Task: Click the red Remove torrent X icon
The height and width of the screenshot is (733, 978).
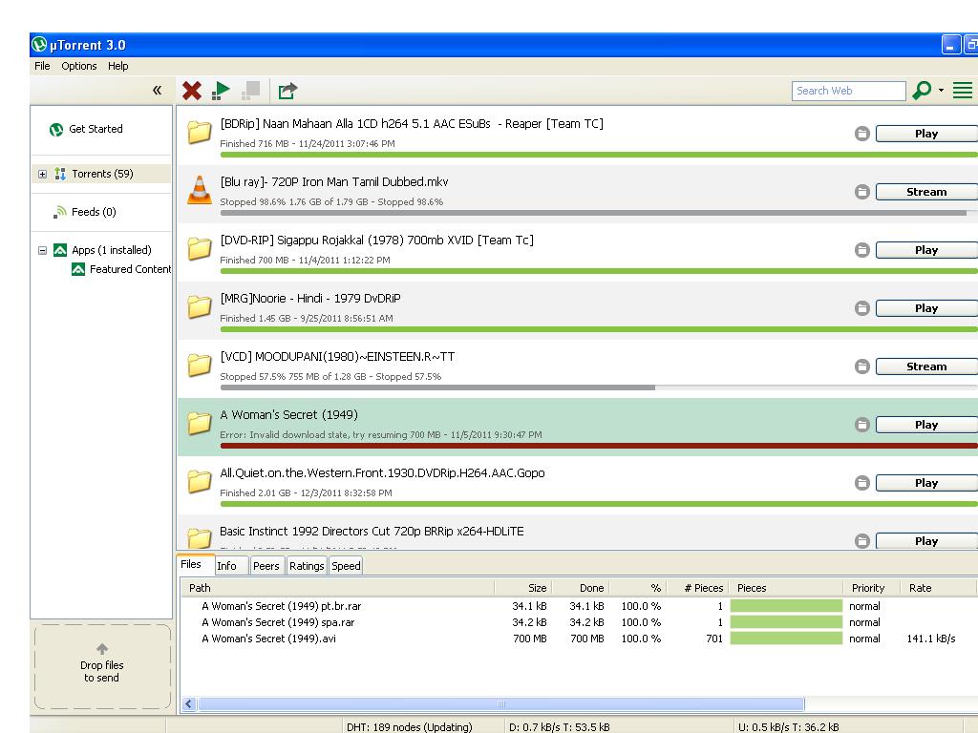Action: 191,91
